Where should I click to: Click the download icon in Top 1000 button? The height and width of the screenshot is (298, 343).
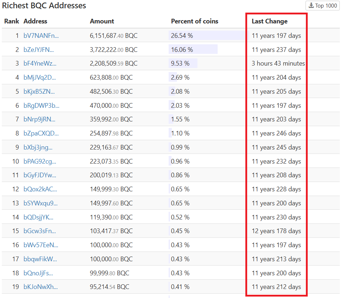tap(311, 5)
